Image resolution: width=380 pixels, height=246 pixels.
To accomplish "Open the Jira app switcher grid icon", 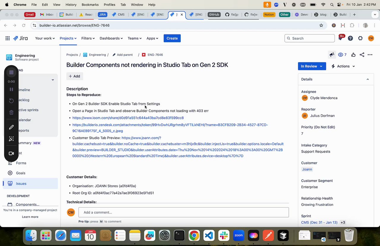I will point(7,38).
